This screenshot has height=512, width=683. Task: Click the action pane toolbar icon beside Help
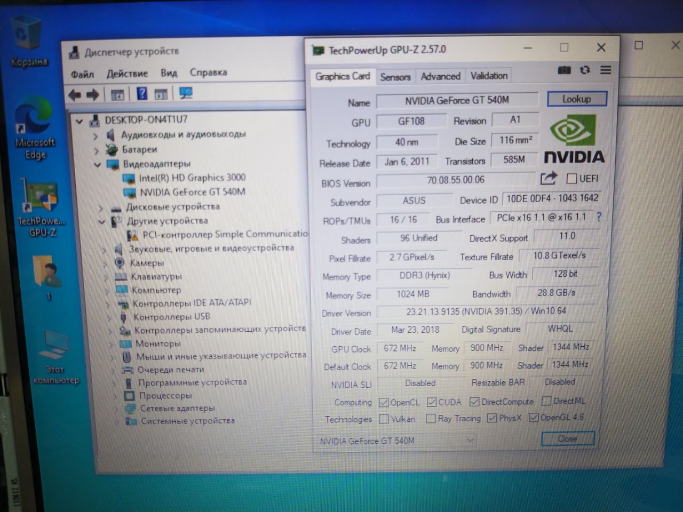pos(161,94)
